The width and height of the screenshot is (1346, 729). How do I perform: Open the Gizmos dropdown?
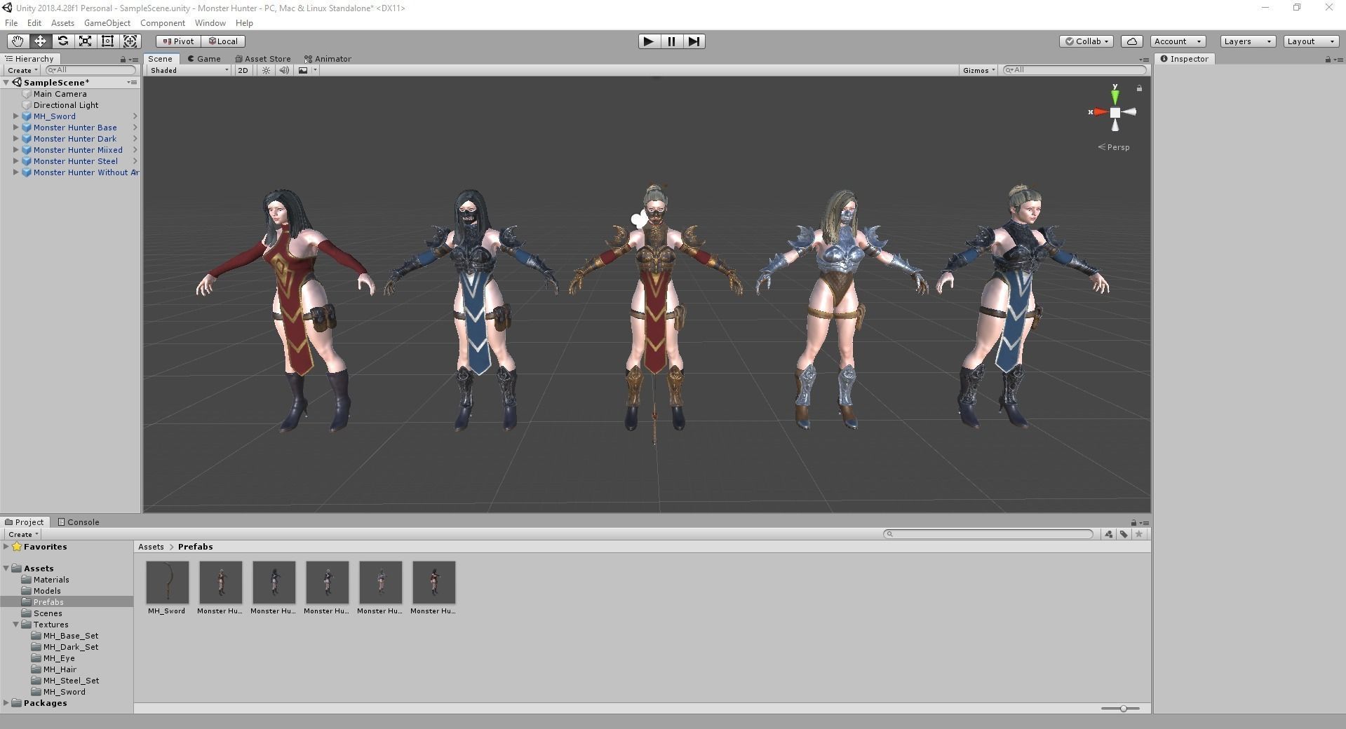[x=978, y=70]
